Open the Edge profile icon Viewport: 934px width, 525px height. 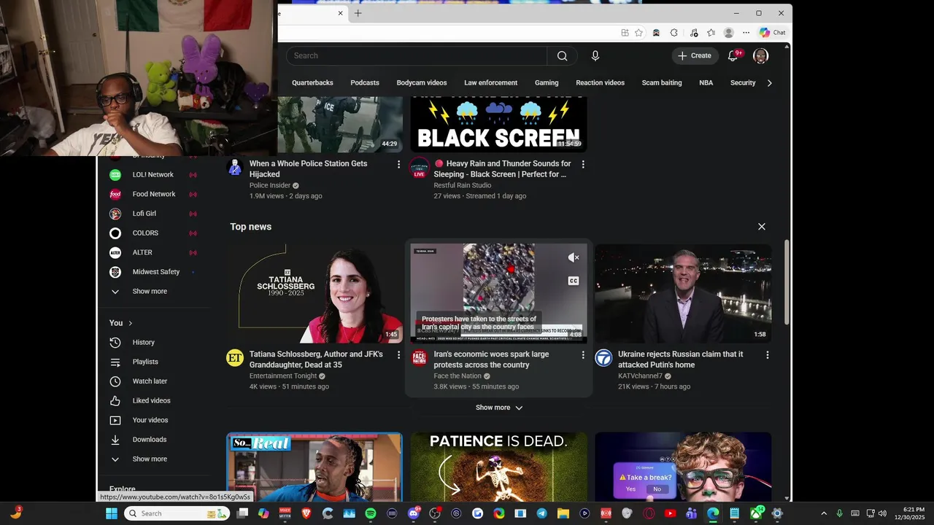[728, 33]
